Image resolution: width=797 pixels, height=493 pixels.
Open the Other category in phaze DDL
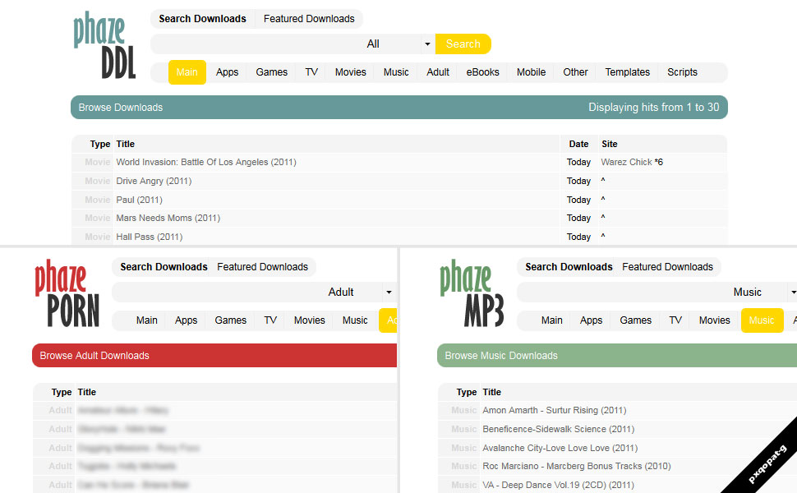pyautogui.click(x=575, y=72)
